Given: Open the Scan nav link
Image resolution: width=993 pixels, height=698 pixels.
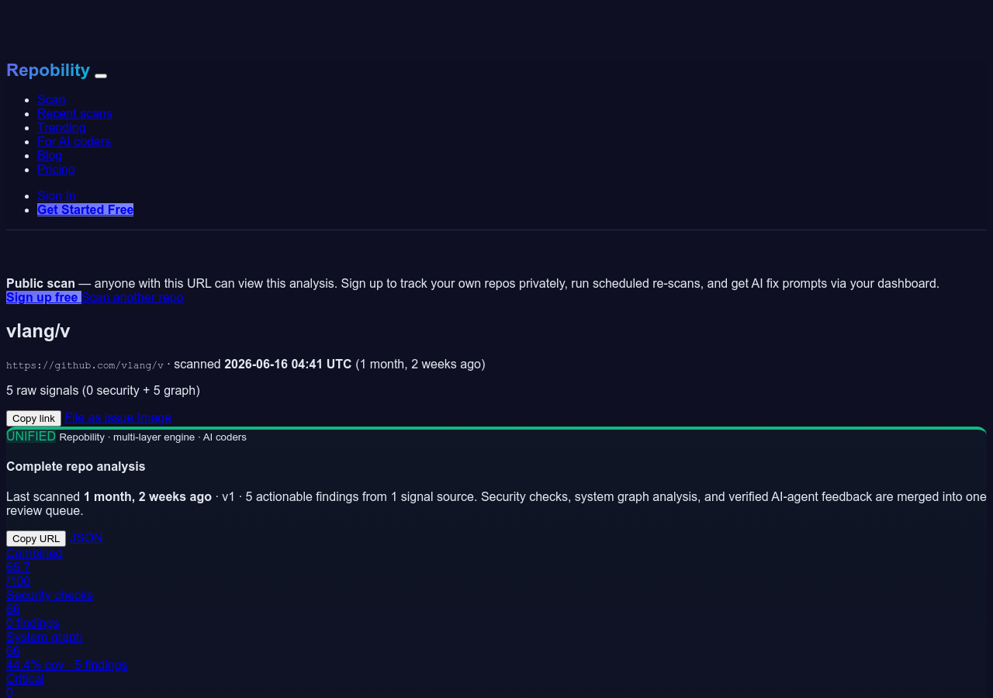Looking at the screenshot, I should tap(51, 99).
